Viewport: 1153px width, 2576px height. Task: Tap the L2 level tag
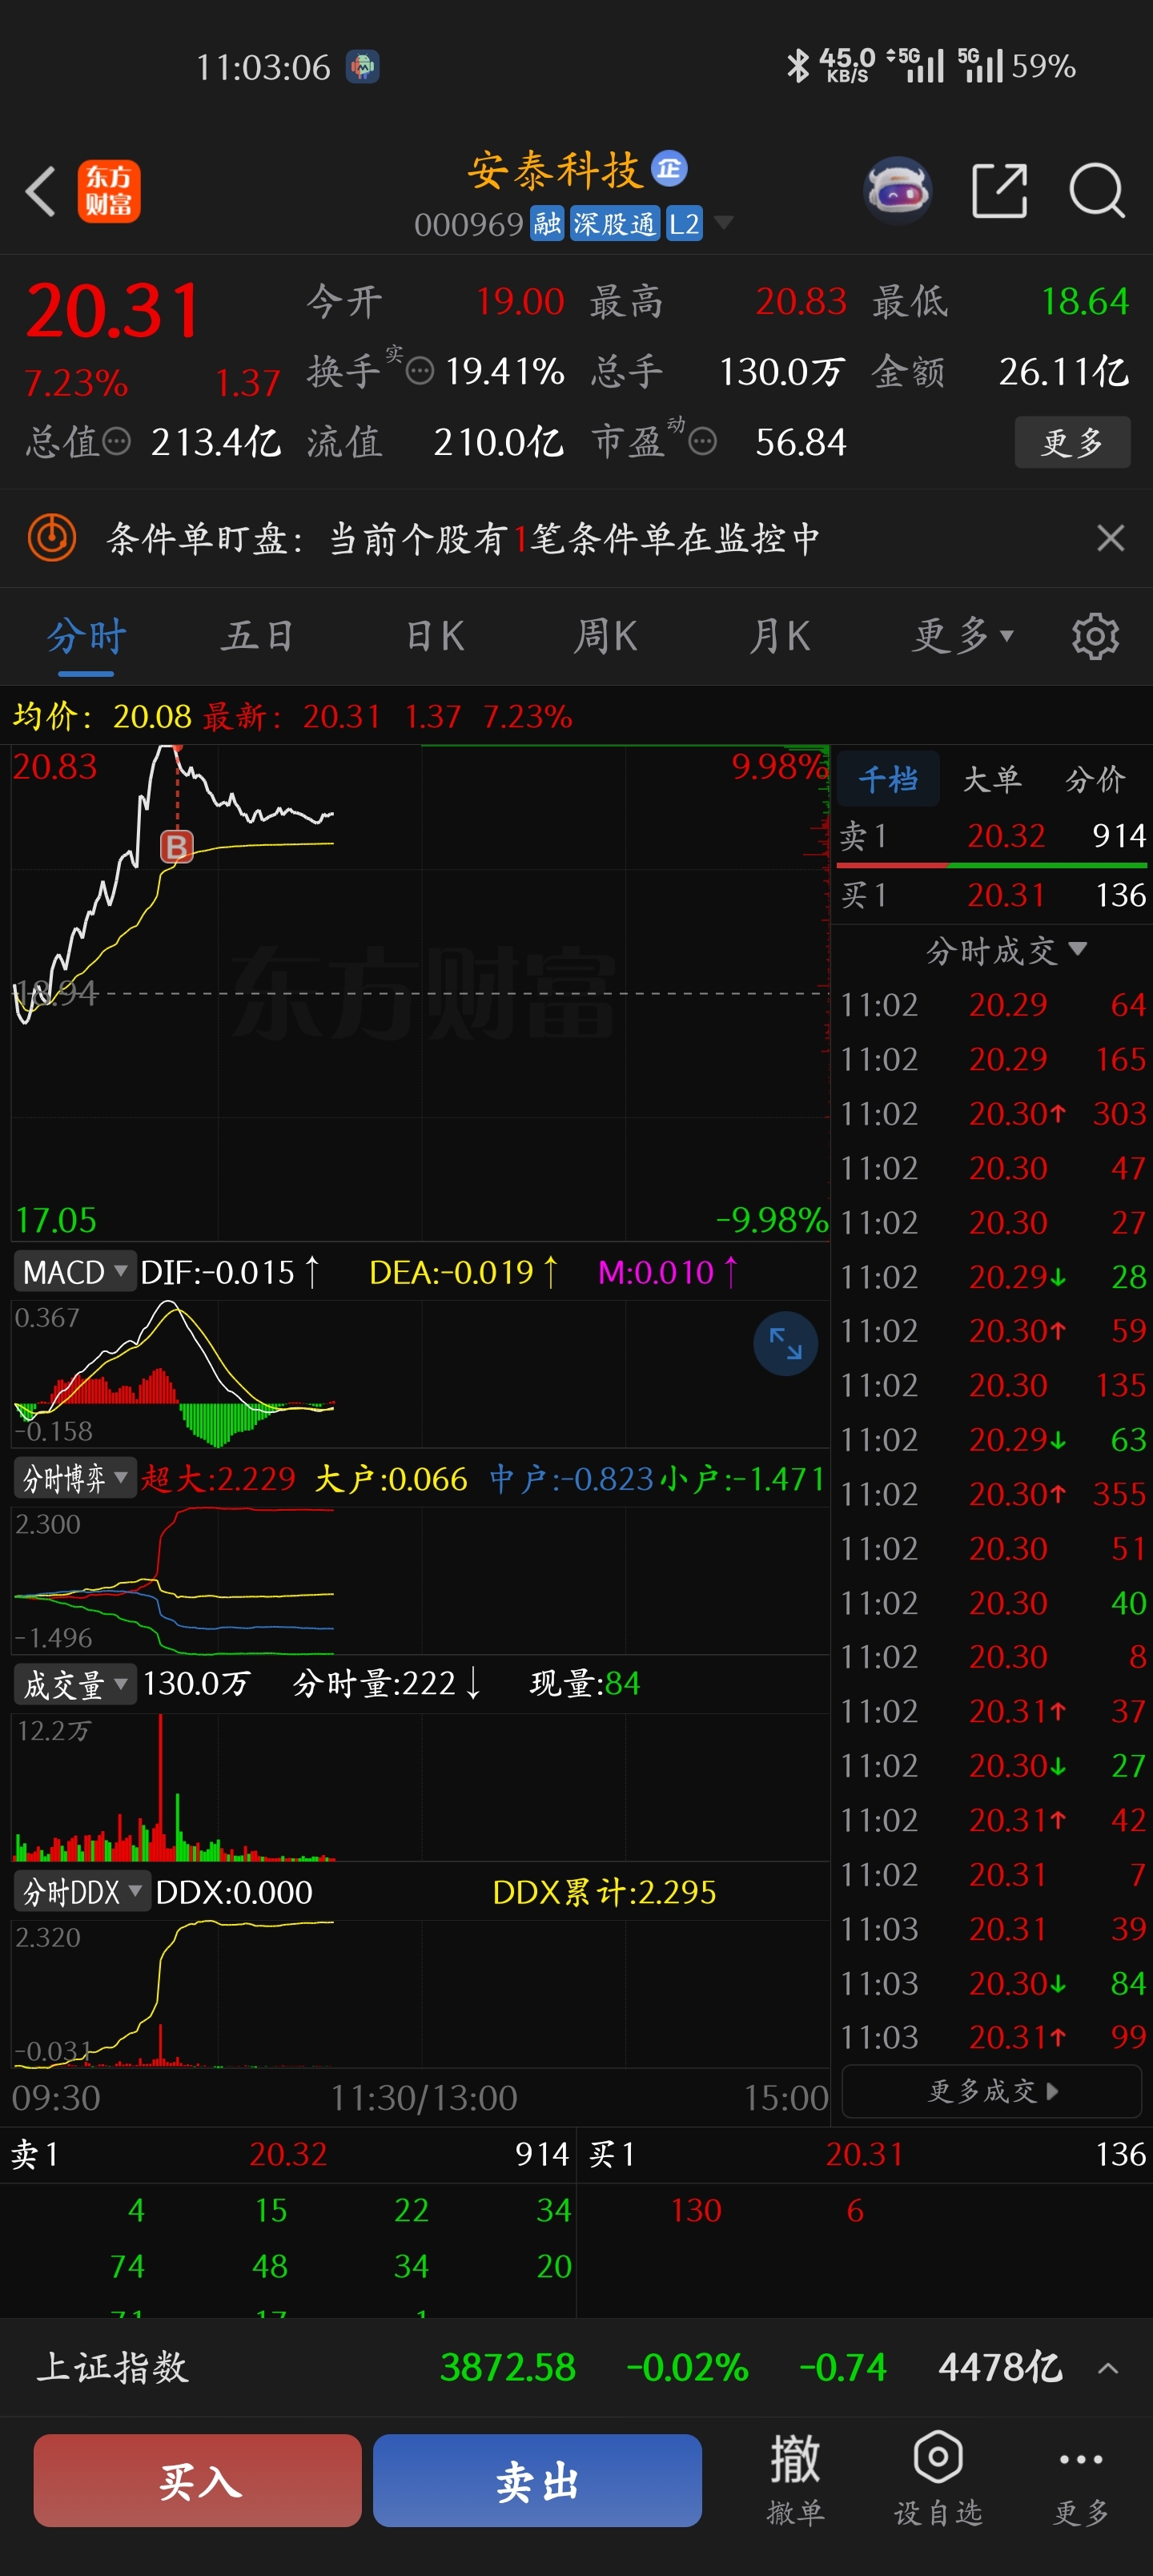coord(684,224)
